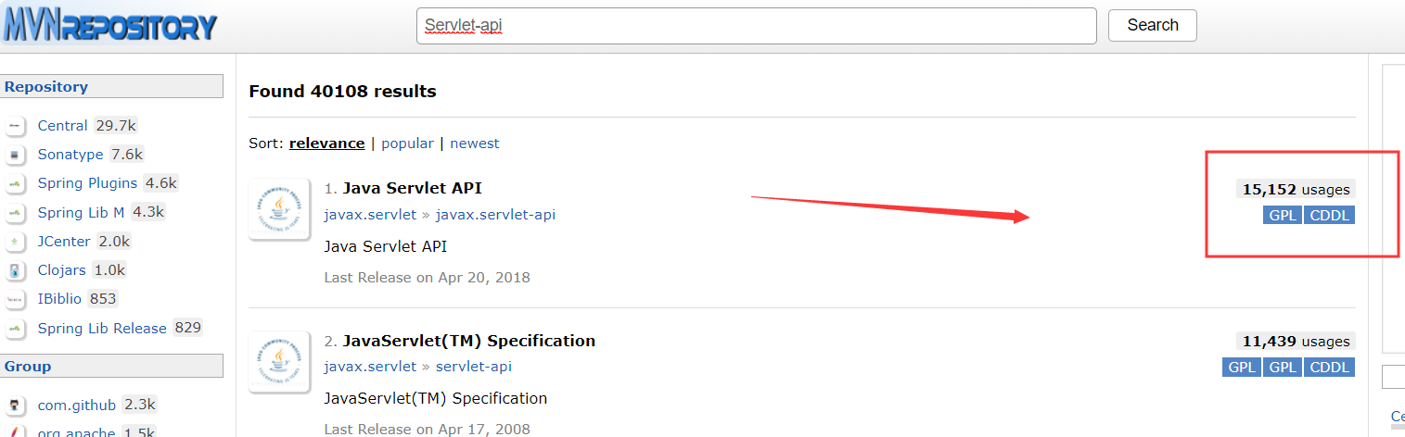View the 15,152 usages link
The height and width of the screenshot is (437, 1405).
(1296, 189)
